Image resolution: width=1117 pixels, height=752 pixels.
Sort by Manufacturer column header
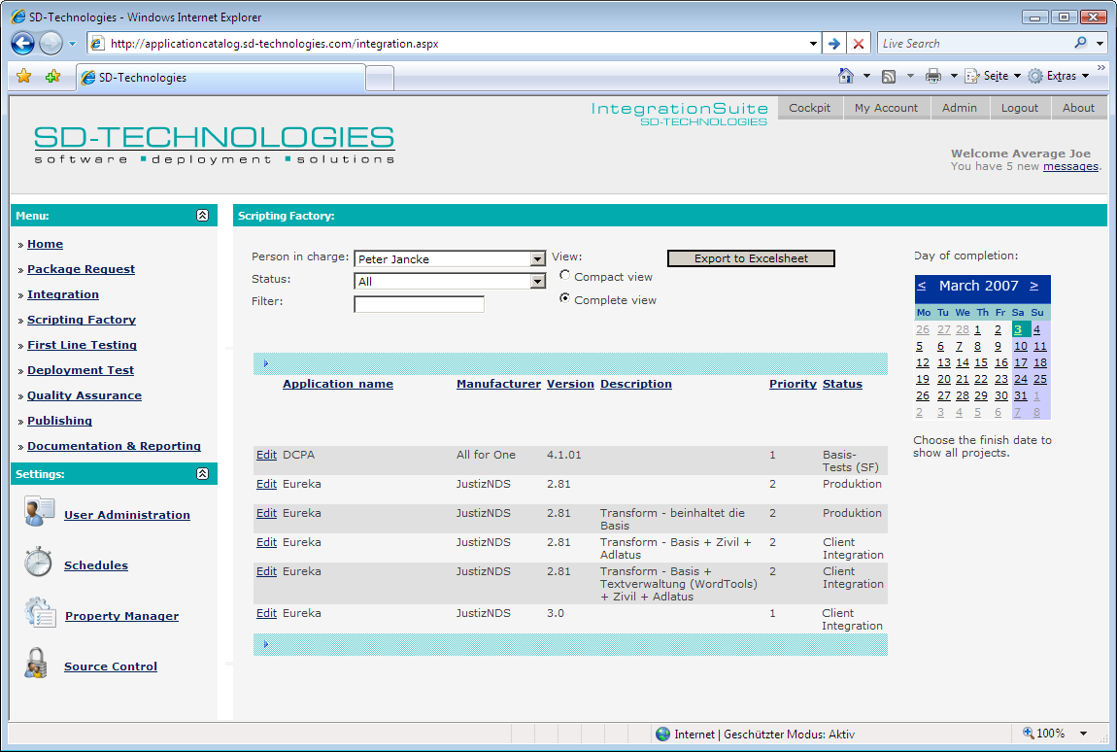[x=498, y=384]
